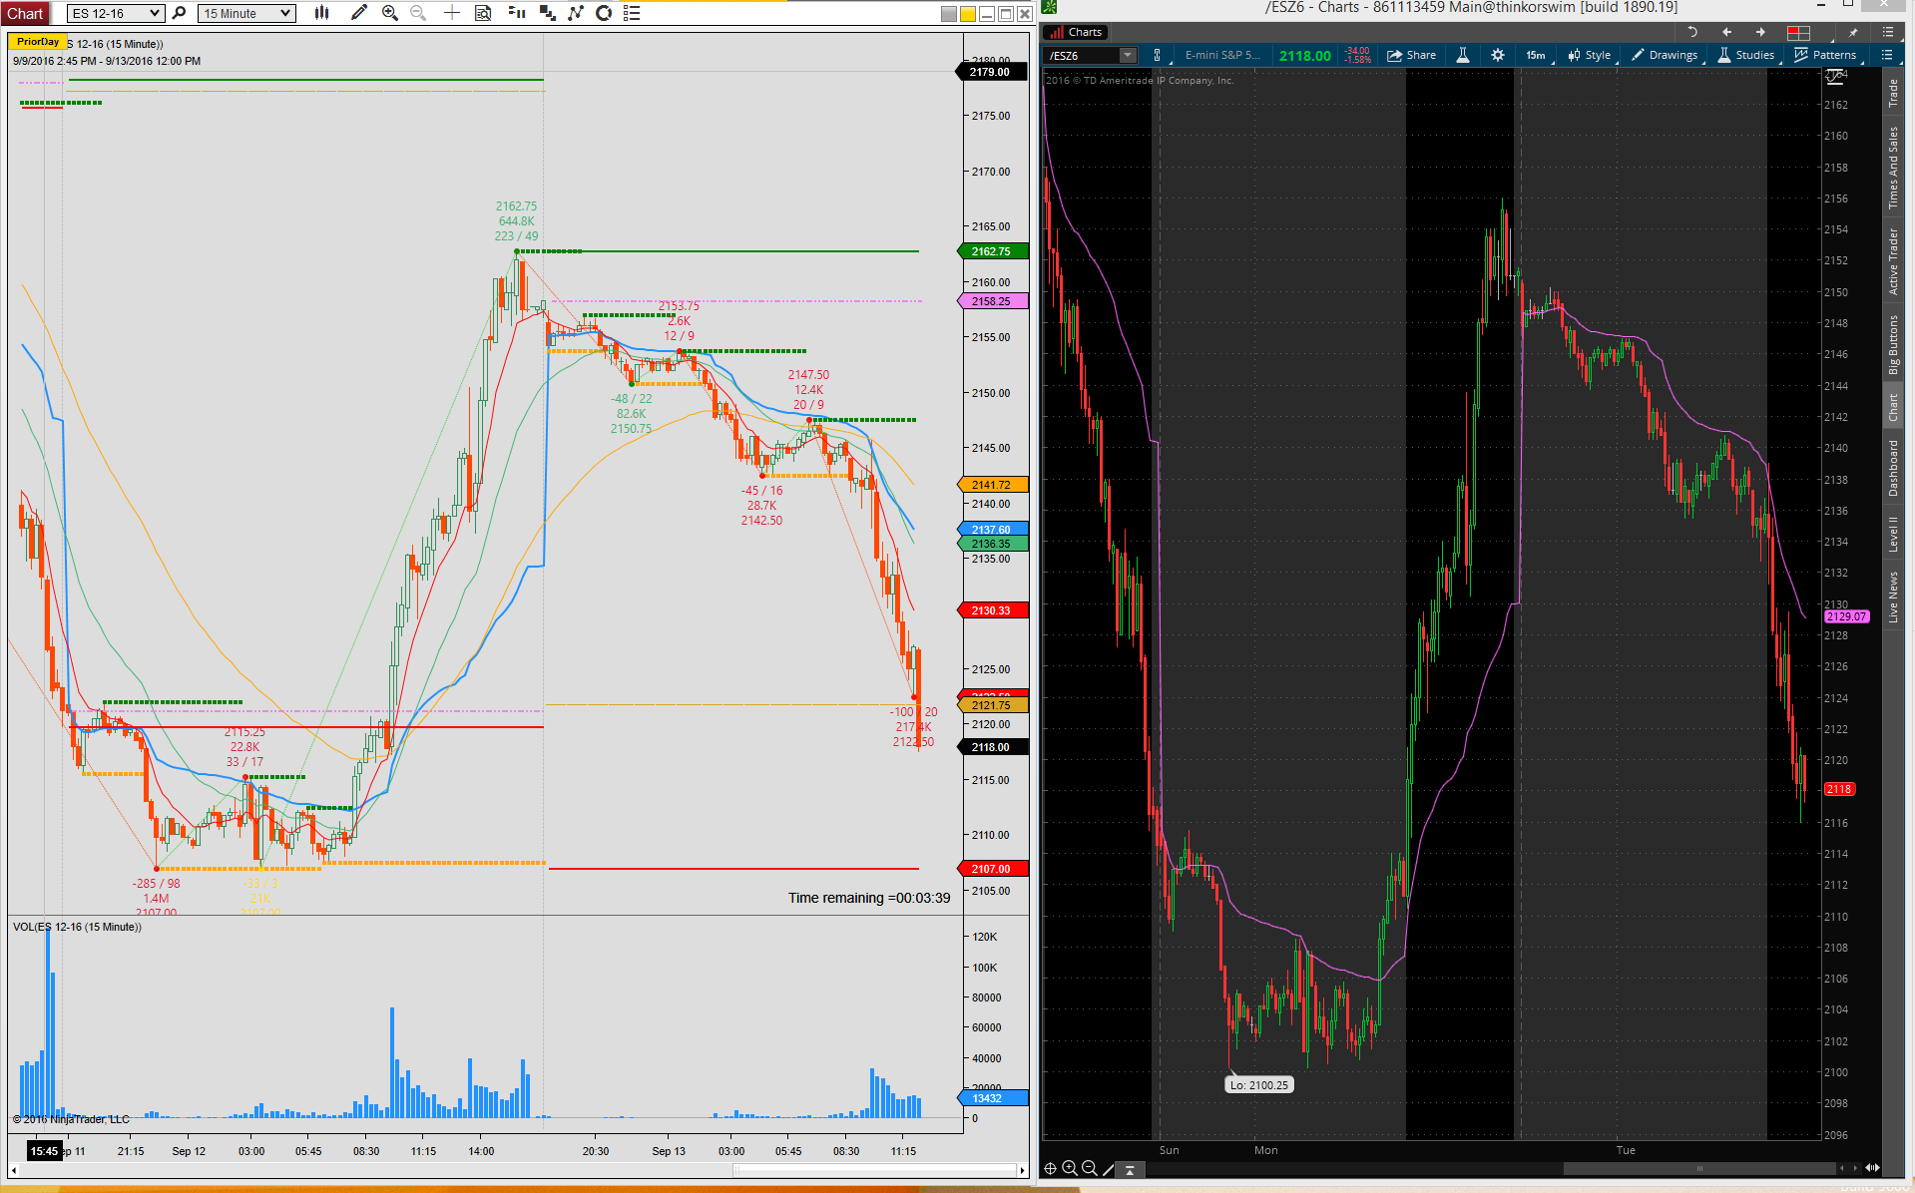
Task: Open the properties list icon in NinjaTrader
Action: click(632, 13)
